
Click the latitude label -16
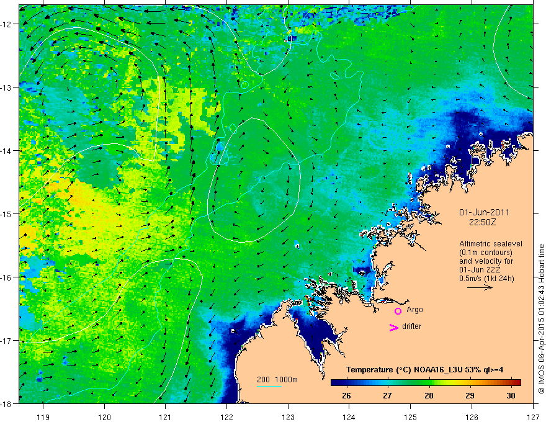click(7, 277)
